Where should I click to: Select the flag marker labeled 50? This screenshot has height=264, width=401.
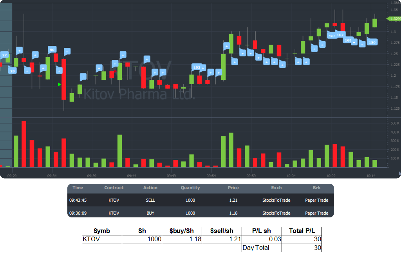(x=52, y=50)
